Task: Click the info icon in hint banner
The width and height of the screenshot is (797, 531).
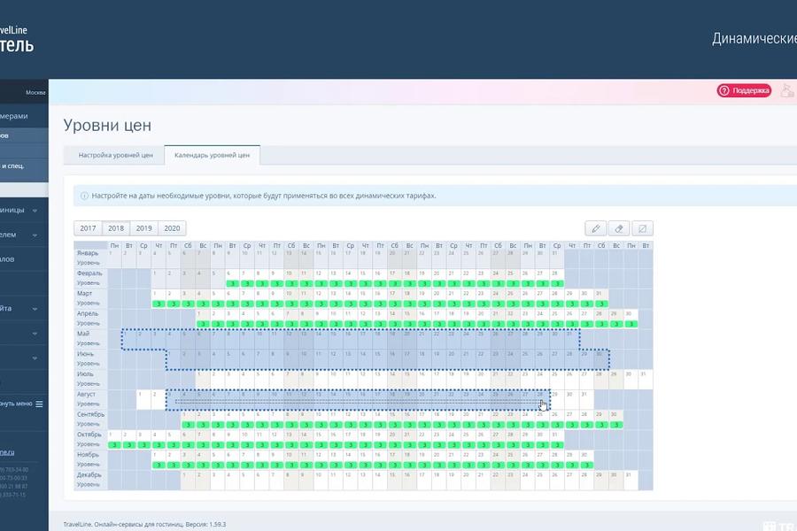Action: 85,196
